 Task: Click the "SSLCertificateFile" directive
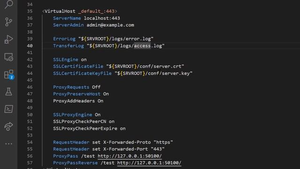78,67
